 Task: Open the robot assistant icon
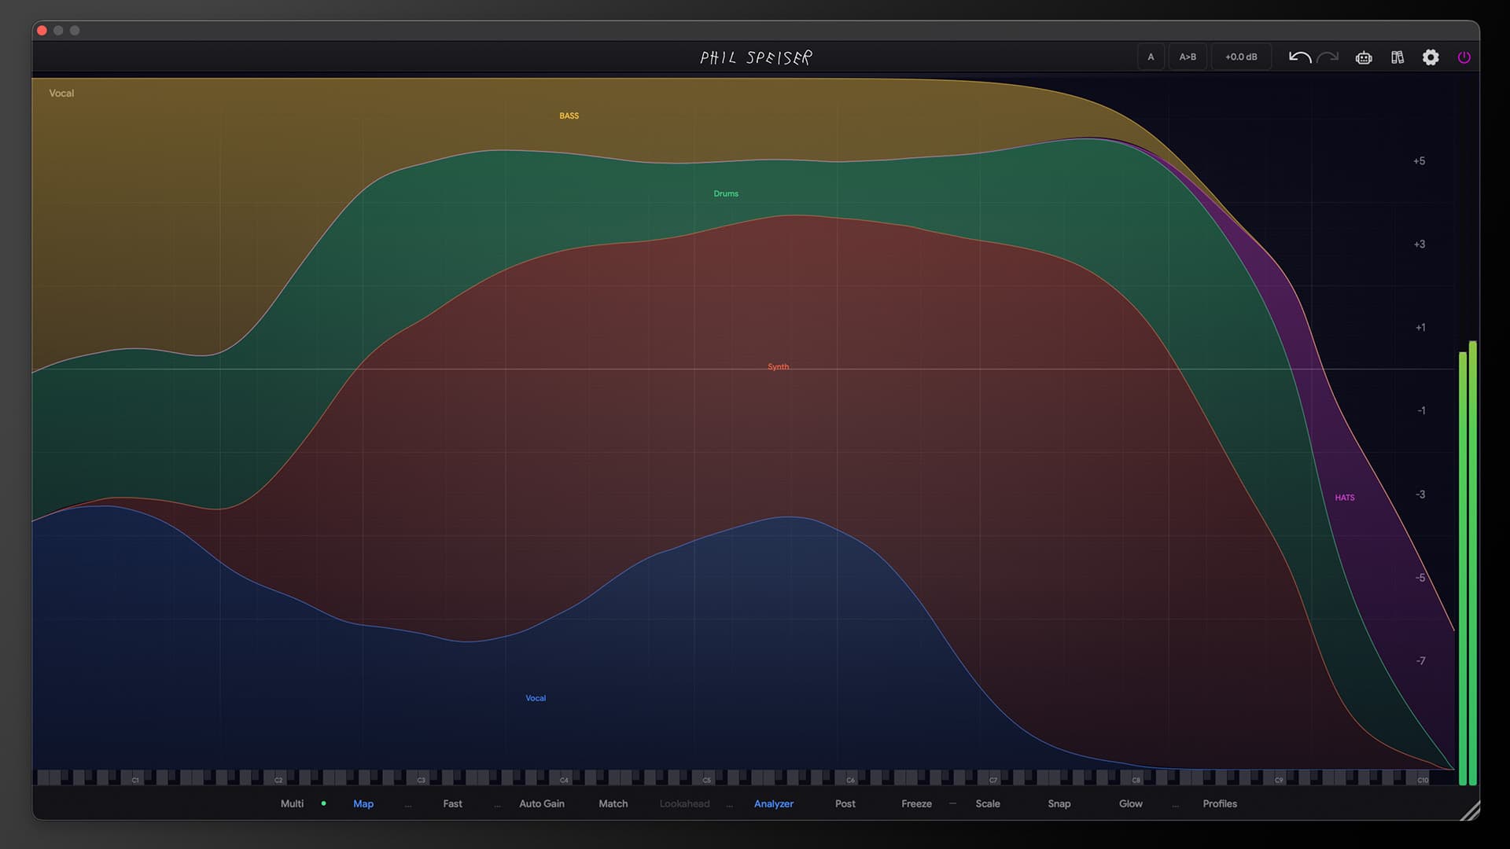pyautogui.click(x=1364, y=57)
